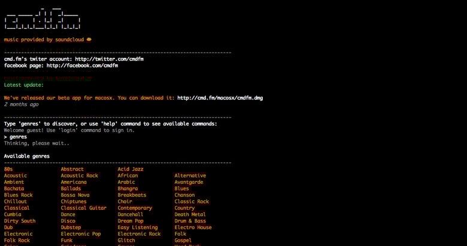467x246 pixels.
Task: Choose the Classical Guitar genre
Action: [x=84, y=208]
